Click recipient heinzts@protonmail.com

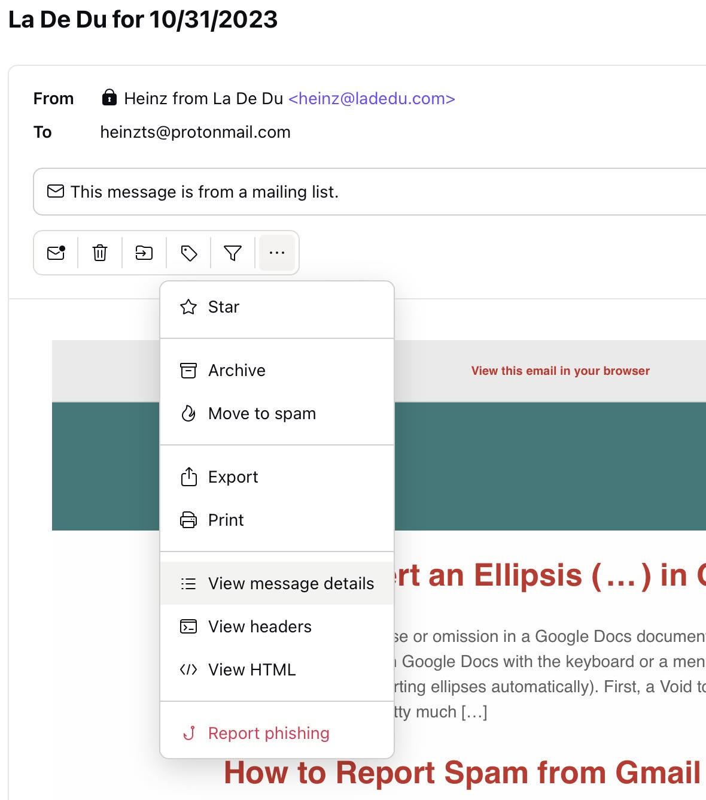point(195,132)
